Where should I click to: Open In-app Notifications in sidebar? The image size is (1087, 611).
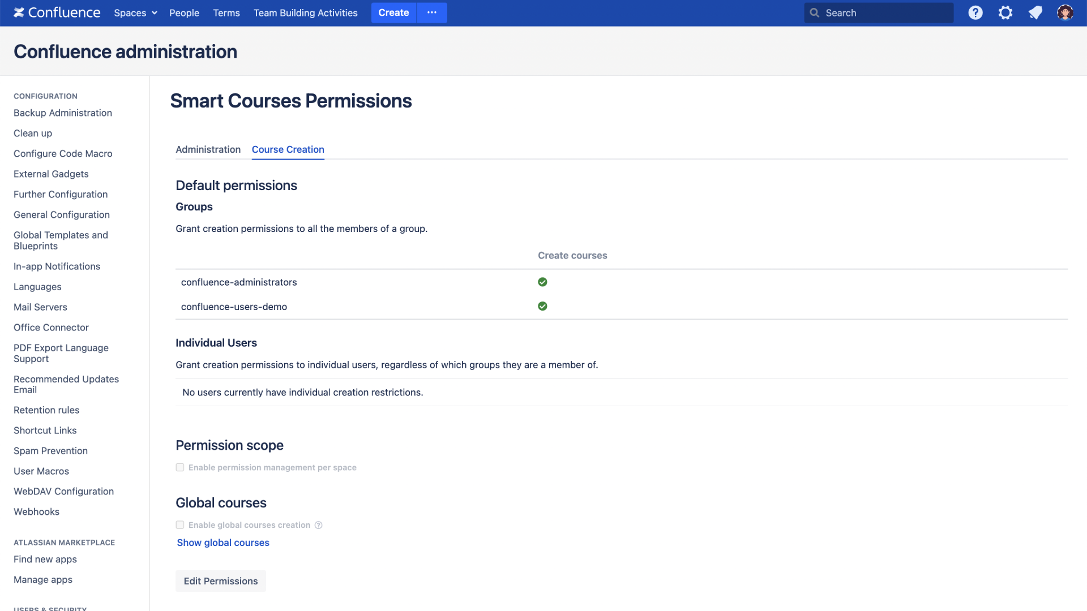57,266
